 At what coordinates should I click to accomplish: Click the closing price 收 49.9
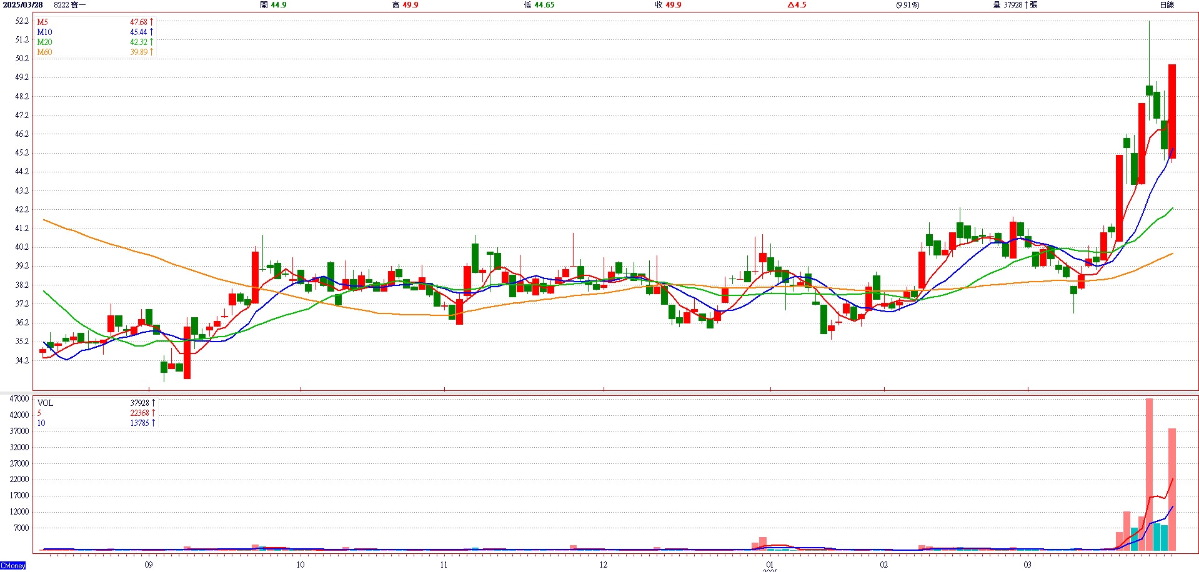668,5
